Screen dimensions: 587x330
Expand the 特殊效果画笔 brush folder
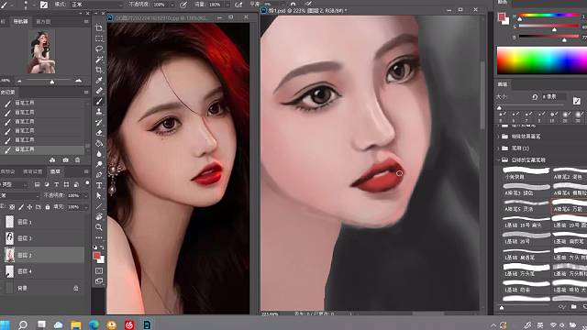pos(499,137)
